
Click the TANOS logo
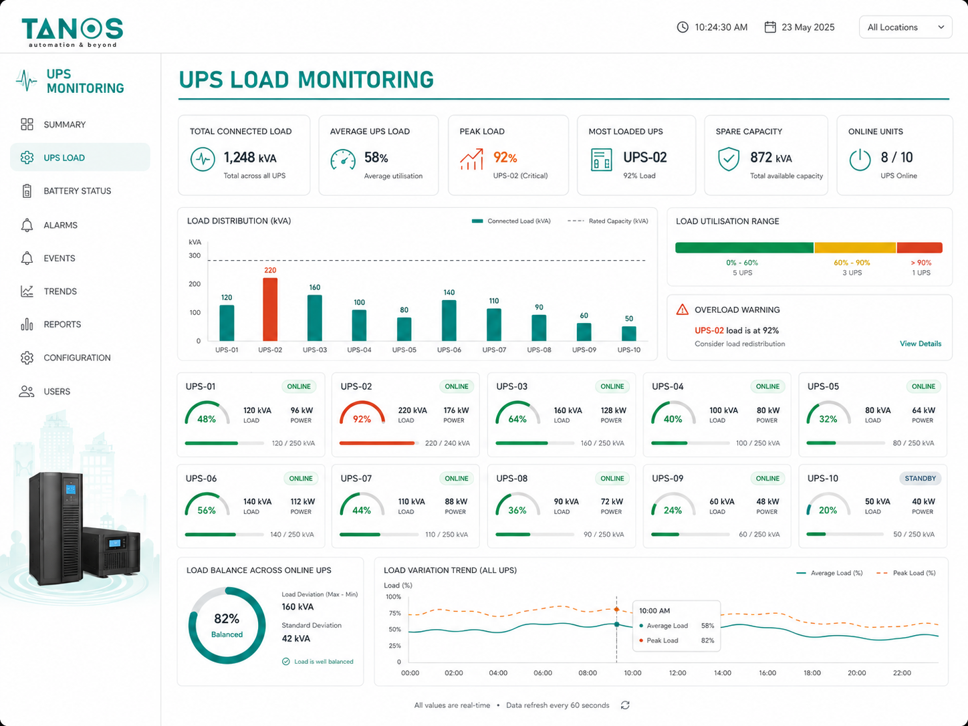(x=72, y=31)
